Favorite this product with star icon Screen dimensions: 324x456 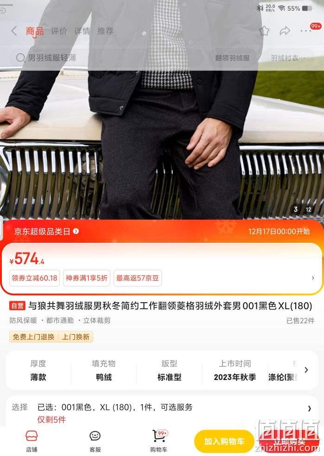pyautogui.click(x=264, y=31)
